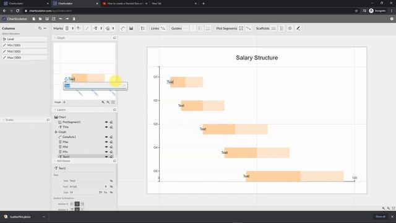Open the Text mark dropdown arrow
Image resolution: width=396 pixels, height=223 pixels.
(x=101, y=28)
